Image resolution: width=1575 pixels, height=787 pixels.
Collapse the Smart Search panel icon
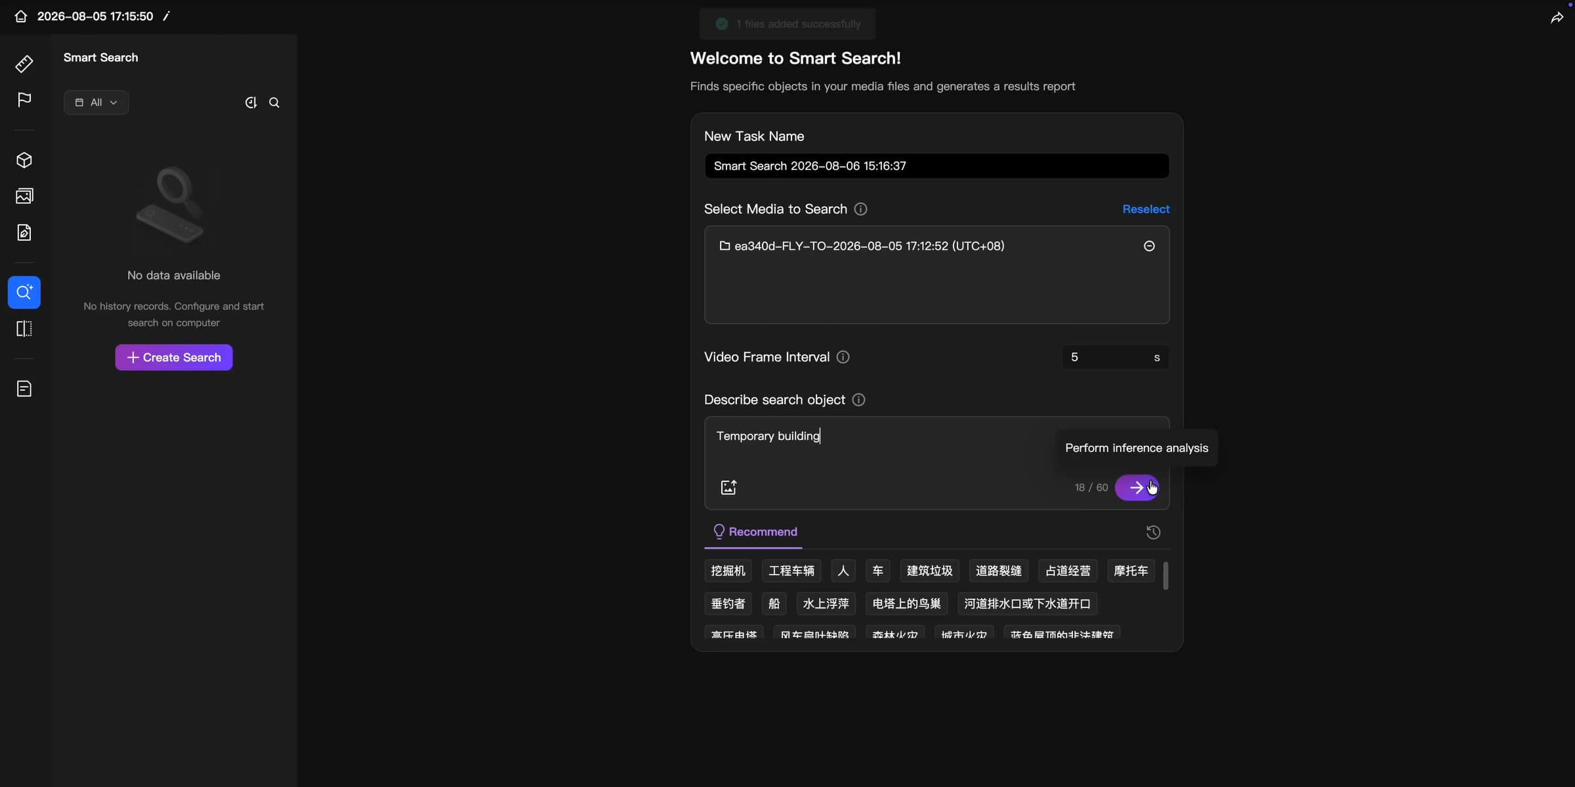pos(251,102)
